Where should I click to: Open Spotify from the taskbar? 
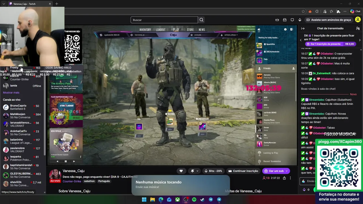click(194, 199)
